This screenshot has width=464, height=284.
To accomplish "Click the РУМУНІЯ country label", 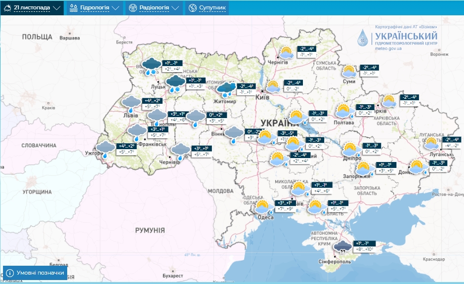I will click(x=150, y=231).
